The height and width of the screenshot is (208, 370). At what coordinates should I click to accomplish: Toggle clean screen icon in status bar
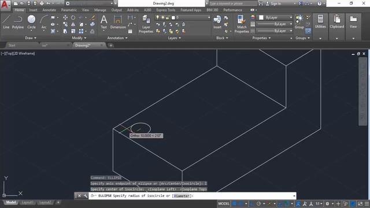[x=360, y=203]
